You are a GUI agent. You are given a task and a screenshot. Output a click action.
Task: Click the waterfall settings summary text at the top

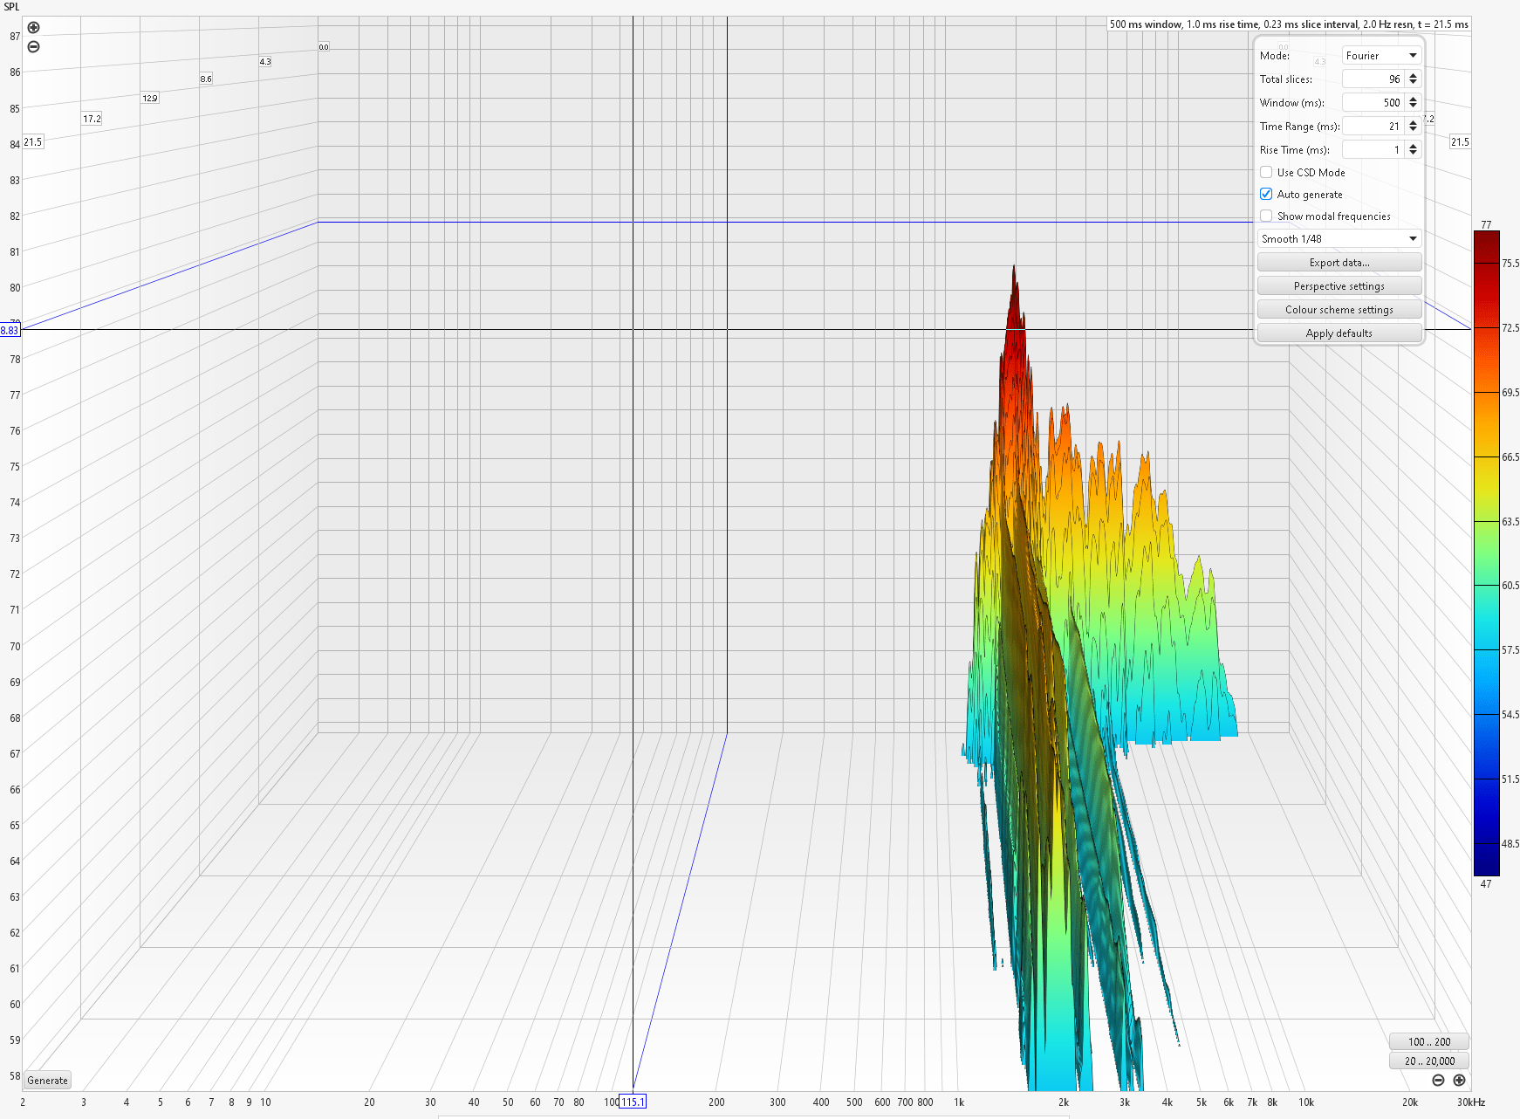1289,24
